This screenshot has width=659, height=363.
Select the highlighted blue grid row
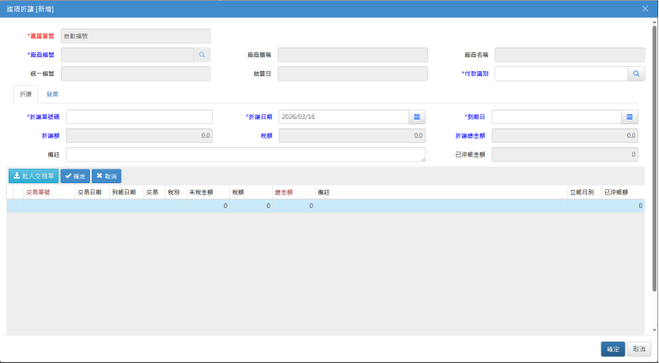click(x=326, y=206)
